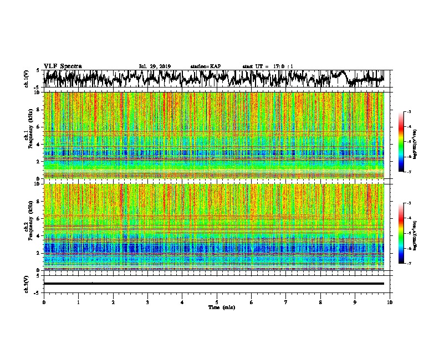
Task: Click the "-7" label on ch.2 color scale
Action: (409, 263)
